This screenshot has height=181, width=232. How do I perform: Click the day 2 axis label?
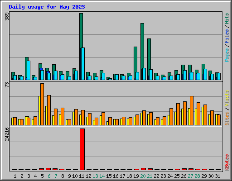(22, 176)
